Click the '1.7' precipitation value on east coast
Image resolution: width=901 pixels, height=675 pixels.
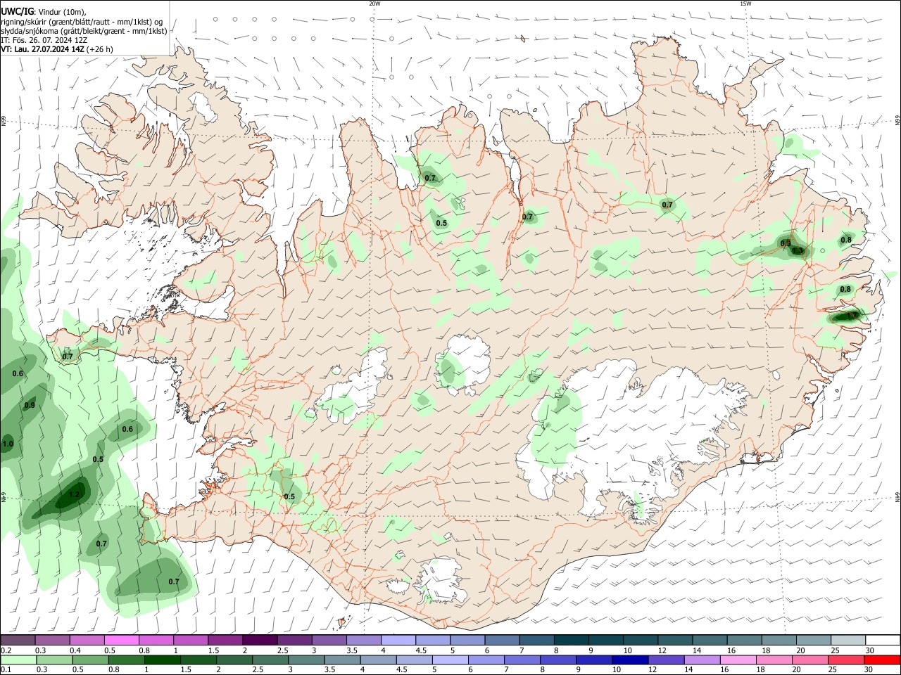(853, 316)
